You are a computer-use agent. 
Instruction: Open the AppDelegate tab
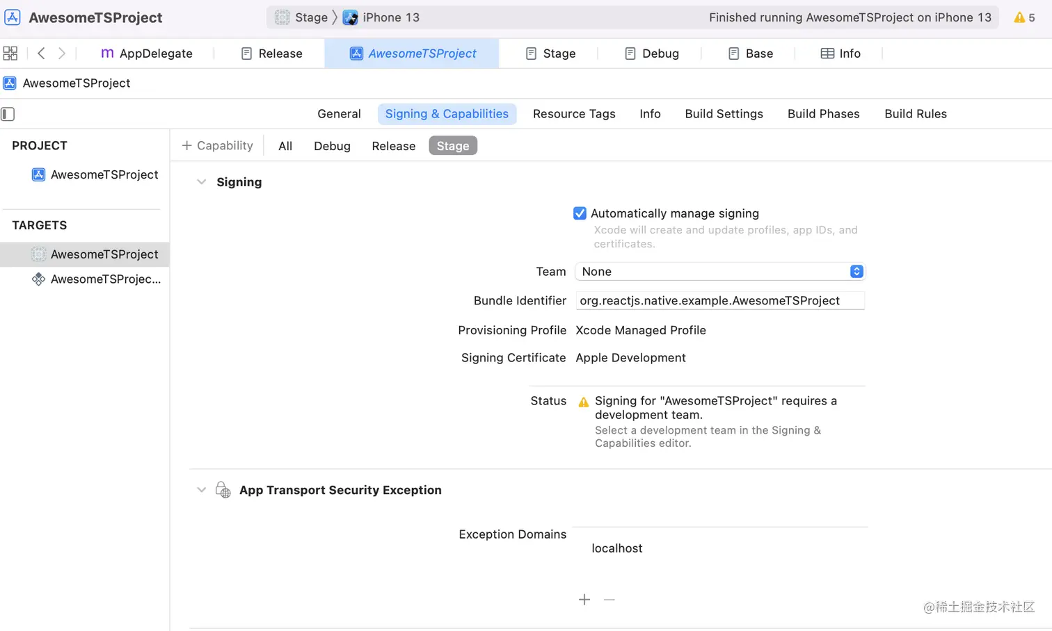click(x=146, y=54)
